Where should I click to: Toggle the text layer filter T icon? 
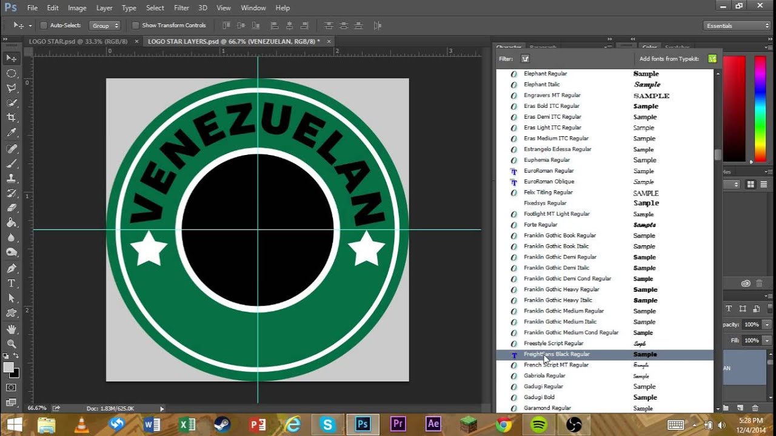[x=729, y=309]
